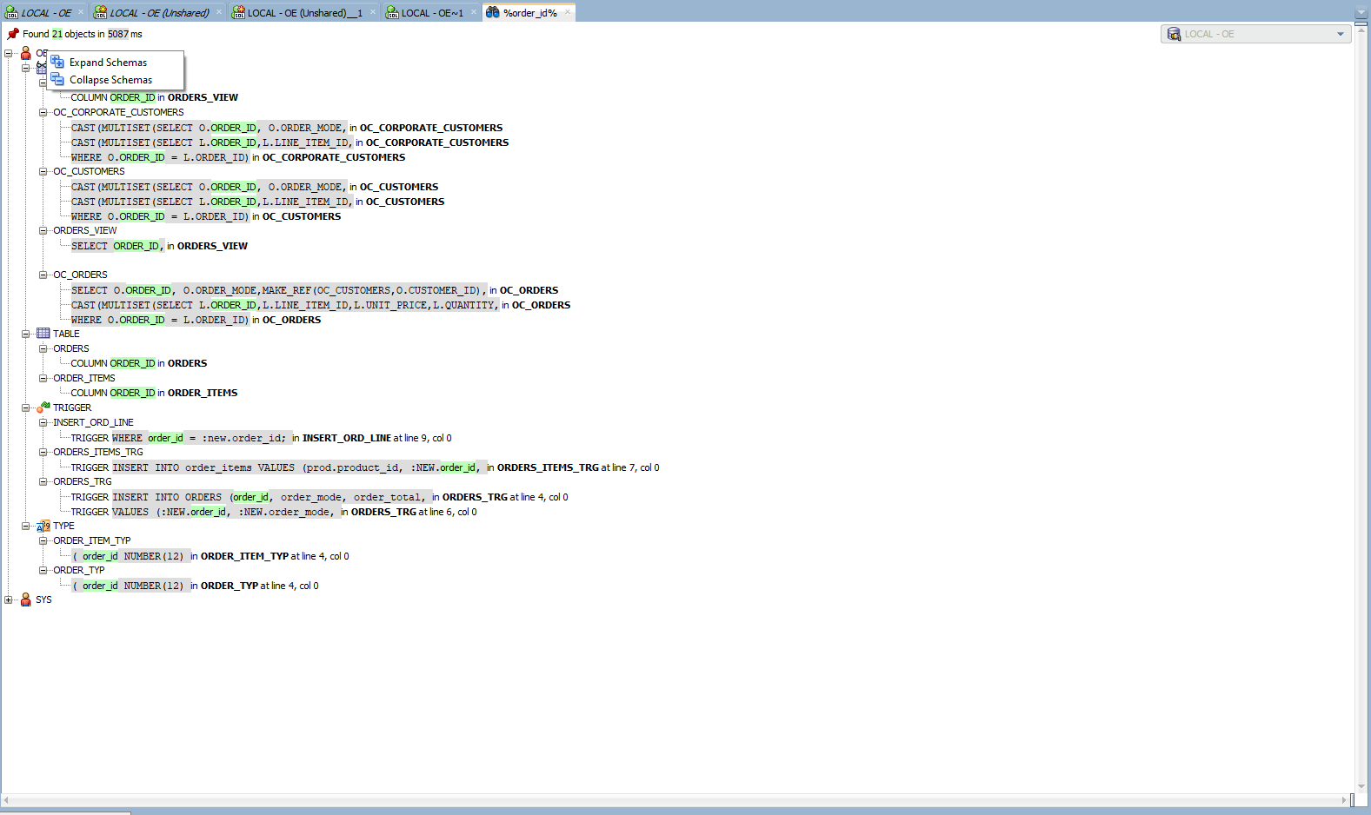The height and width of the screenshot is (815, 1371).
Task: Choose Expand Schemas from the popup menu
Action: 116,63
